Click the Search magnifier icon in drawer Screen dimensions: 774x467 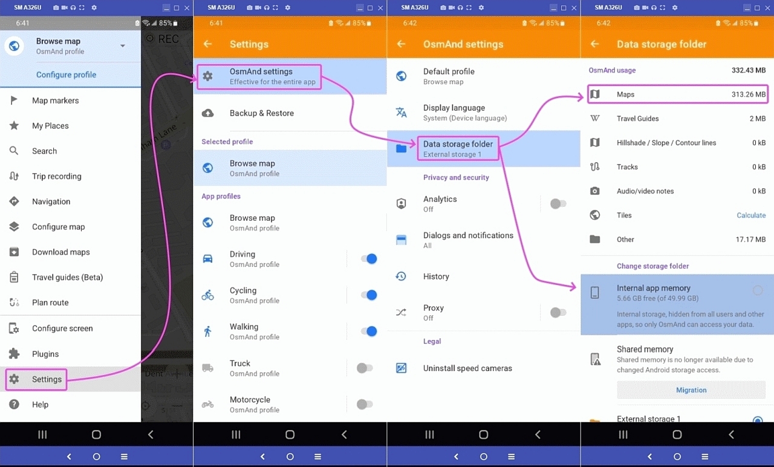pos(14,151)
